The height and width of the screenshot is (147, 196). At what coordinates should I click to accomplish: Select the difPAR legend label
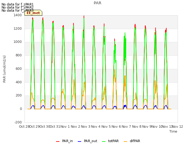coord(135,141)
